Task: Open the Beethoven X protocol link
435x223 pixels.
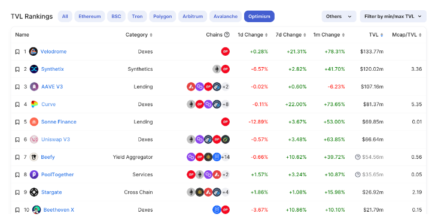Action: [59, 210]
